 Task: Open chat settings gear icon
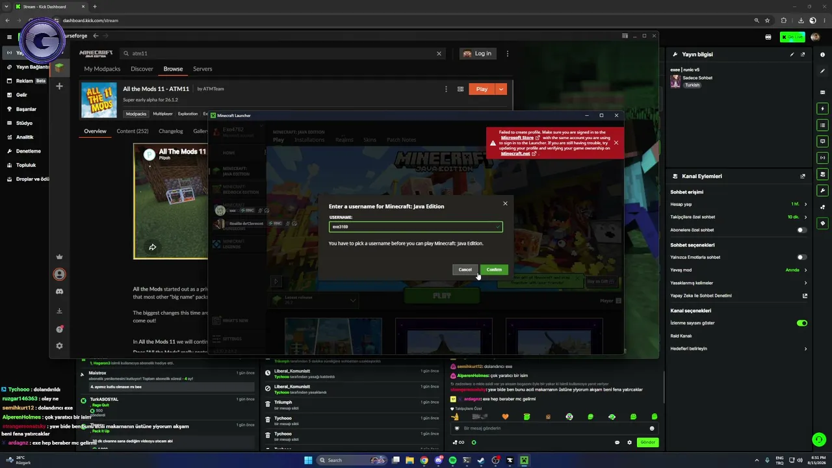coord(629,443)
